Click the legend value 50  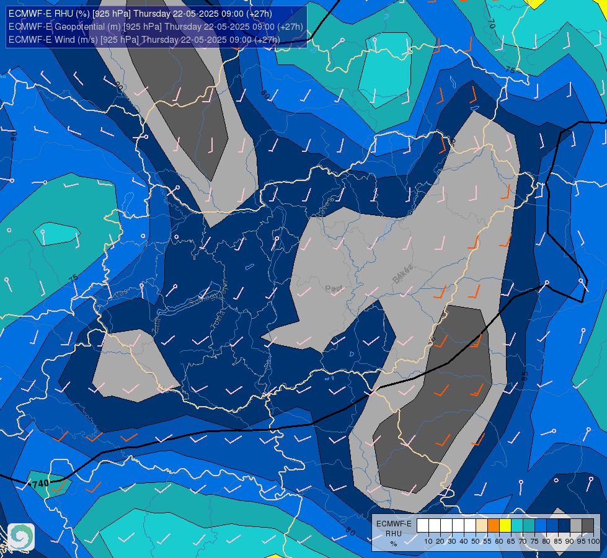476,541
